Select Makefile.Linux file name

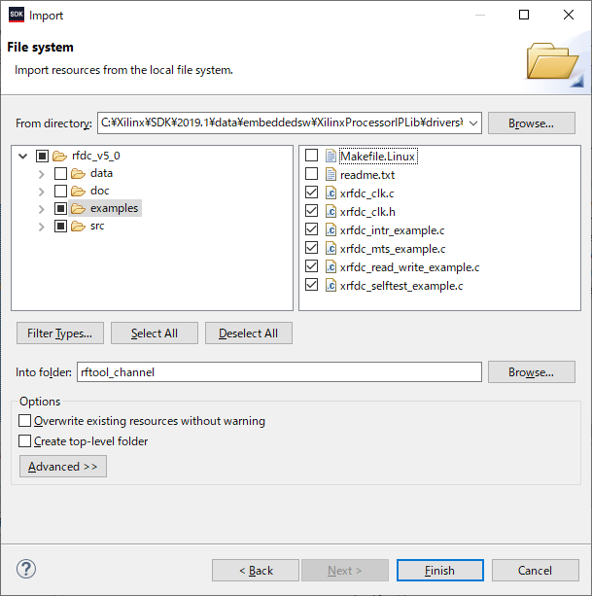click(378, 157)
